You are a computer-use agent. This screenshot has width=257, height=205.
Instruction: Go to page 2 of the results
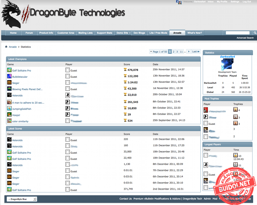click(173, 52)
